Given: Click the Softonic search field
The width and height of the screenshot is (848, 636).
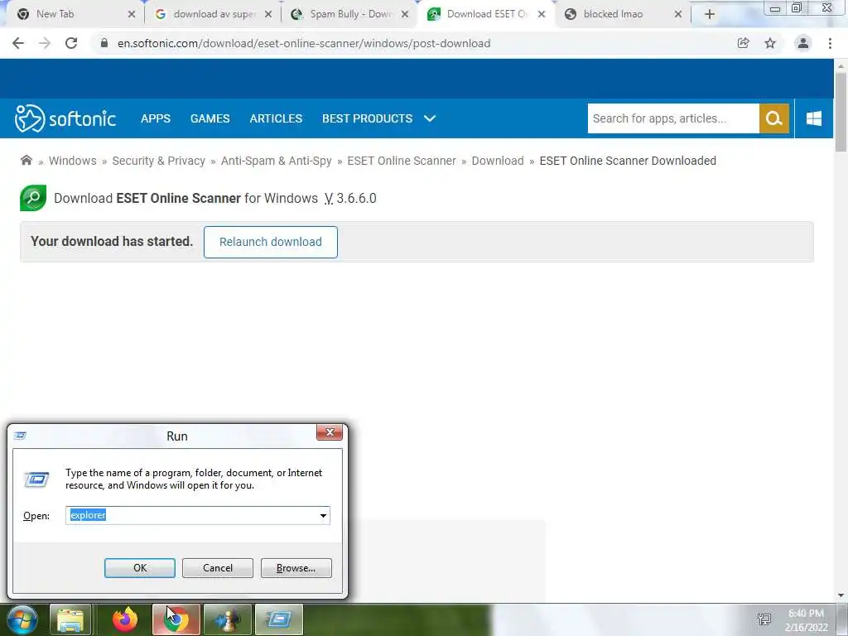Looking at the screenshot, I should pyautogui.click(x=673, y=118).
